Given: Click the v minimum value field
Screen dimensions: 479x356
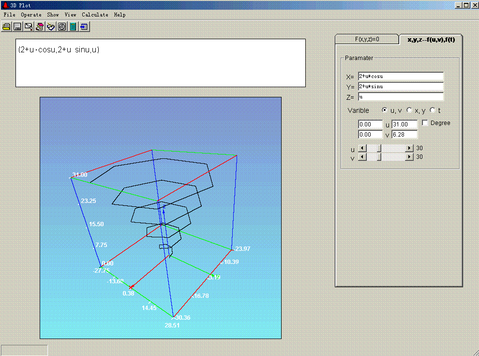Looking at the screenshot, I should pos(370,134).
